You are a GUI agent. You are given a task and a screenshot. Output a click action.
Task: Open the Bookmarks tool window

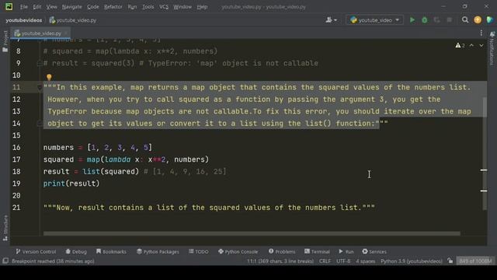click(x=111, y=251)
